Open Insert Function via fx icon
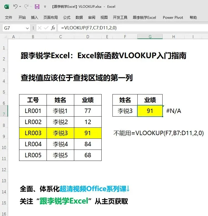This screenshot has height=216, width=208. [x=53, y=28]
